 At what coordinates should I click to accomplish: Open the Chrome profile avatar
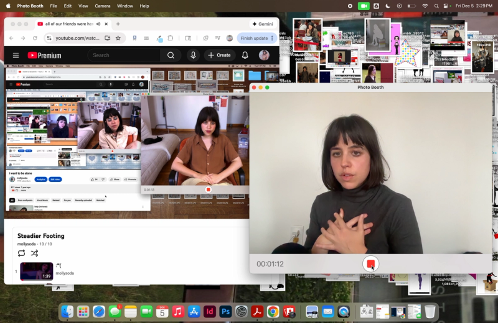pos(229,38)
